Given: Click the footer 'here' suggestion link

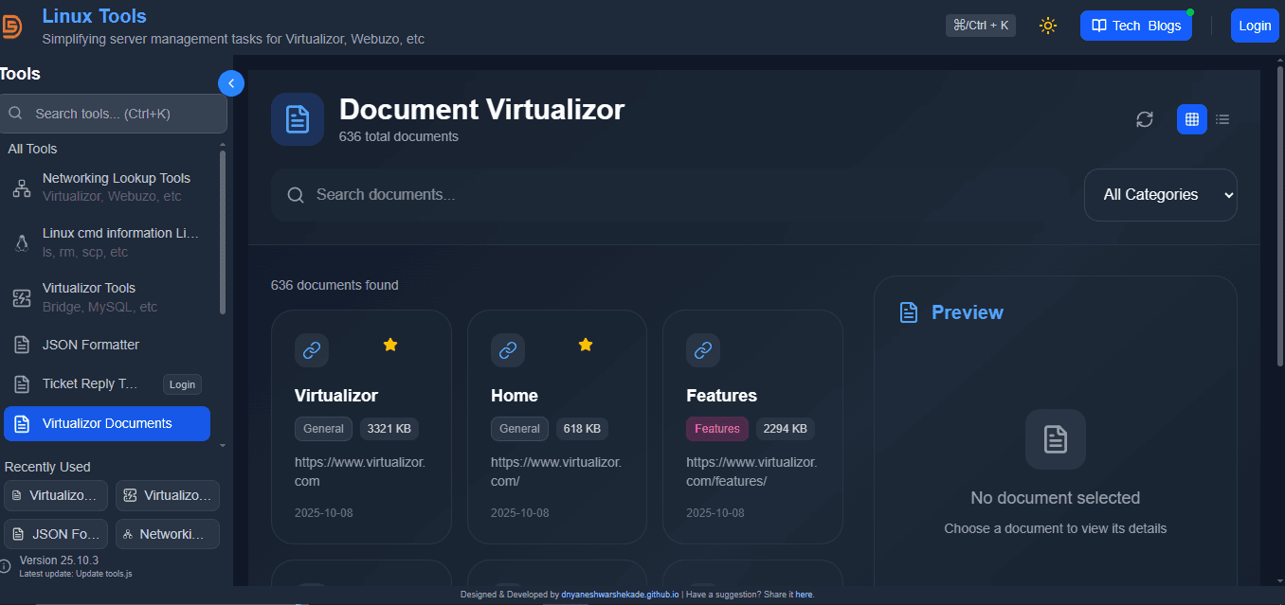Looking at the screenshot, I should pos(804,595).
